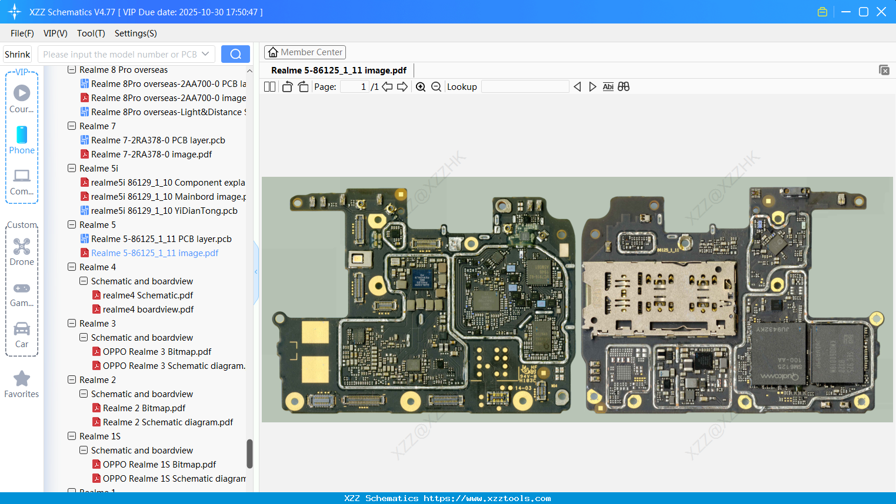
Task: Go to the next page arrow
Action: tap(402, 87)
